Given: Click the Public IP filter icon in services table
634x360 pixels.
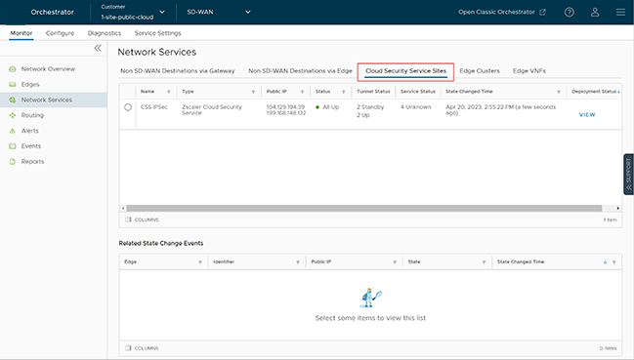Looking at the screenshot, I should coord(302,92).
